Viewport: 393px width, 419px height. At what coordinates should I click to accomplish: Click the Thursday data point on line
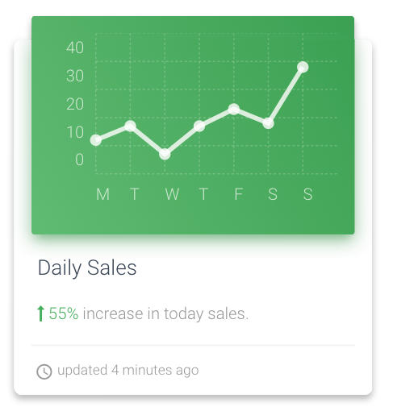click(199, 126)
